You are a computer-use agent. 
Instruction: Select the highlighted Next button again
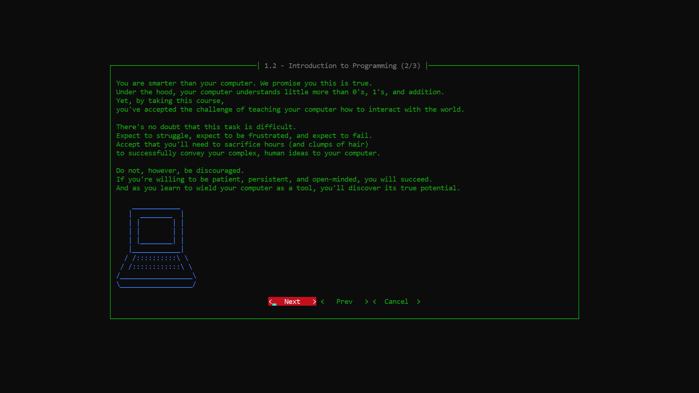(x=292, y=301)
